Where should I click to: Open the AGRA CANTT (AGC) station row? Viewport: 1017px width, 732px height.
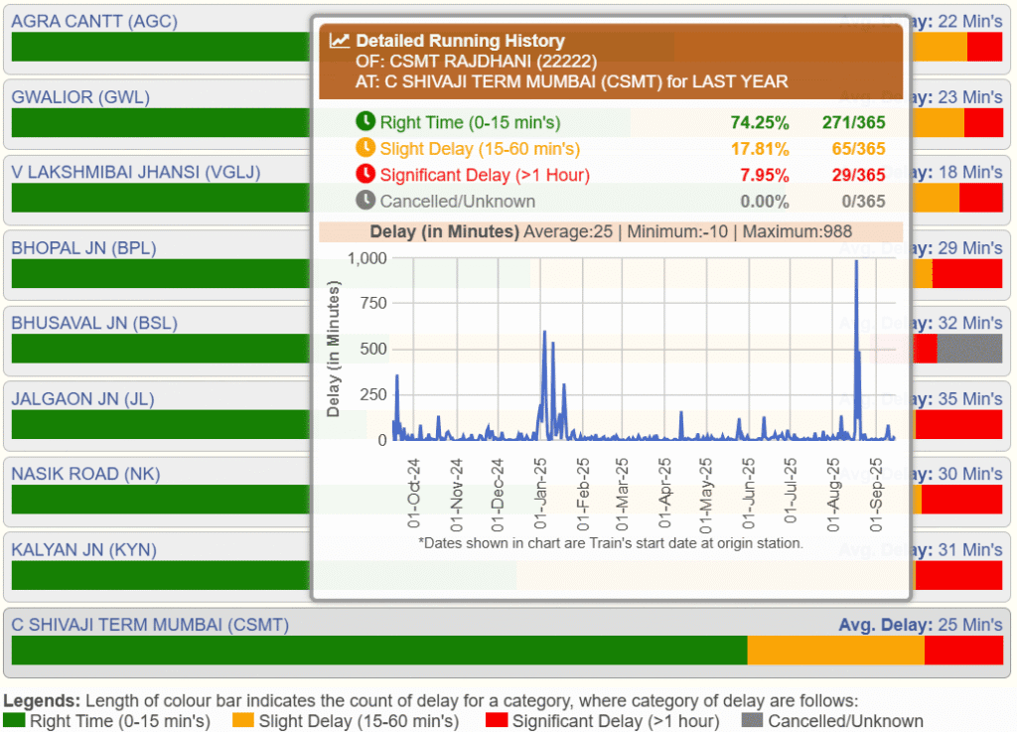tap(94, 21)
